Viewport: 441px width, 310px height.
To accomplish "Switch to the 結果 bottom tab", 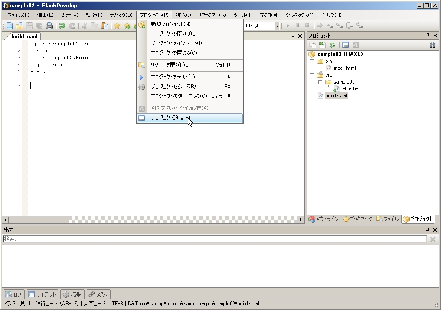I will point(72,294).
